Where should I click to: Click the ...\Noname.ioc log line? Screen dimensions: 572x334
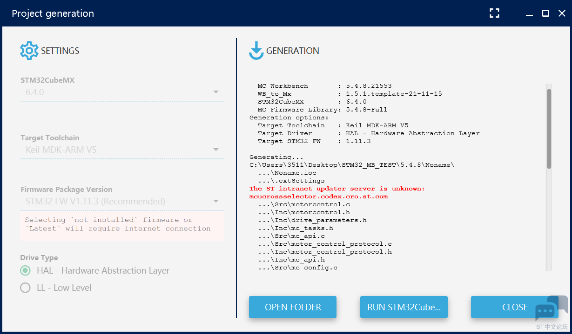coord(287,173)
